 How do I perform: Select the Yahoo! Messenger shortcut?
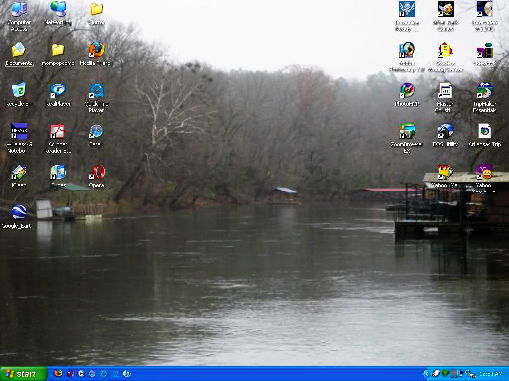pos(484,172)
